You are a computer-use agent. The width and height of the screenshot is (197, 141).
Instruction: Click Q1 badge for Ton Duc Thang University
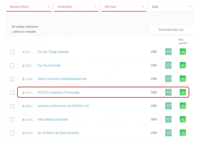point(183,51)
